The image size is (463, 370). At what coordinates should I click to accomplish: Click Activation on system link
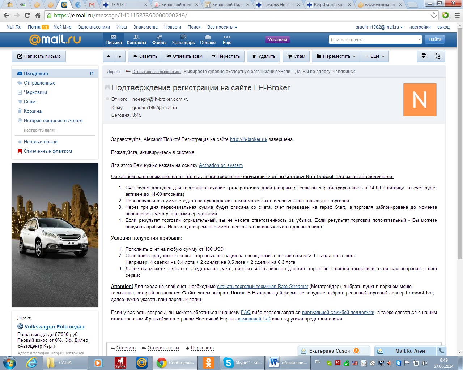(x=221, y=165)
